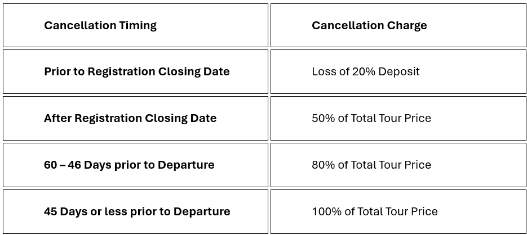Viewport: 527px width, 235px height.
Task: Click the Loss of 20% Deposit cell
Action: [398, 71]
